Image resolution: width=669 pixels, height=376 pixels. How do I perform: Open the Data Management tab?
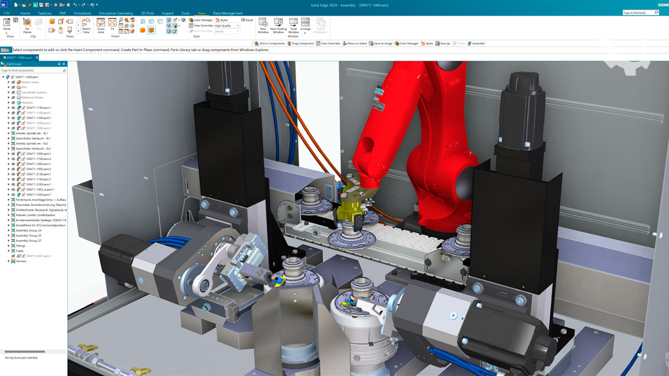click(x=228, y=13)
